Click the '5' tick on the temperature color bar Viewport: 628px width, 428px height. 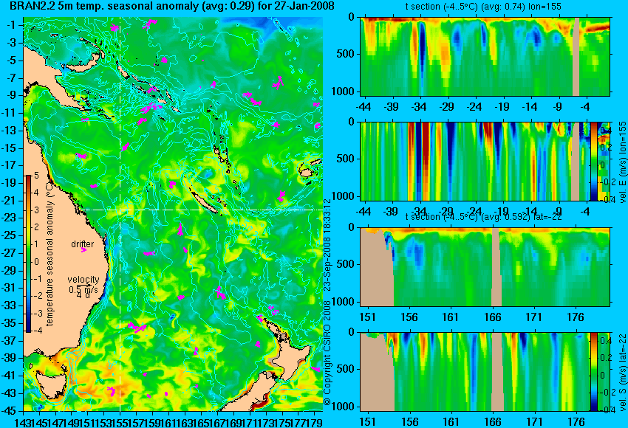coord(36,175)
